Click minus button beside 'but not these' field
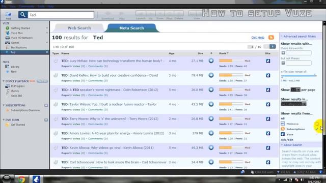The image size is (326, 183). 283,63
